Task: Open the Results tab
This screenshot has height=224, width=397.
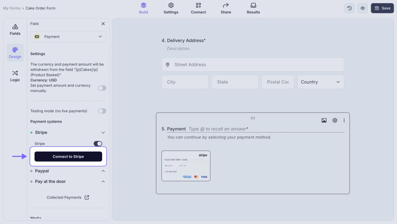Action: (253, 8)
